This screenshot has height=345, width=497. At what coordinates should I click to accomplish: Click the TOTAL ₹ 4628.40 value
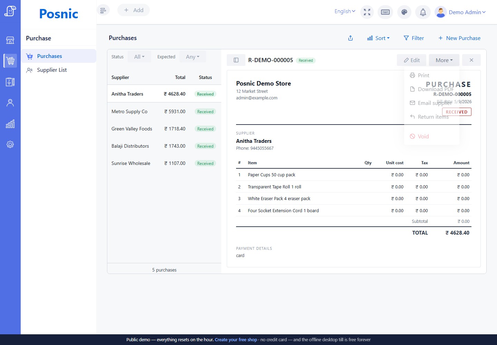point(457,233)
